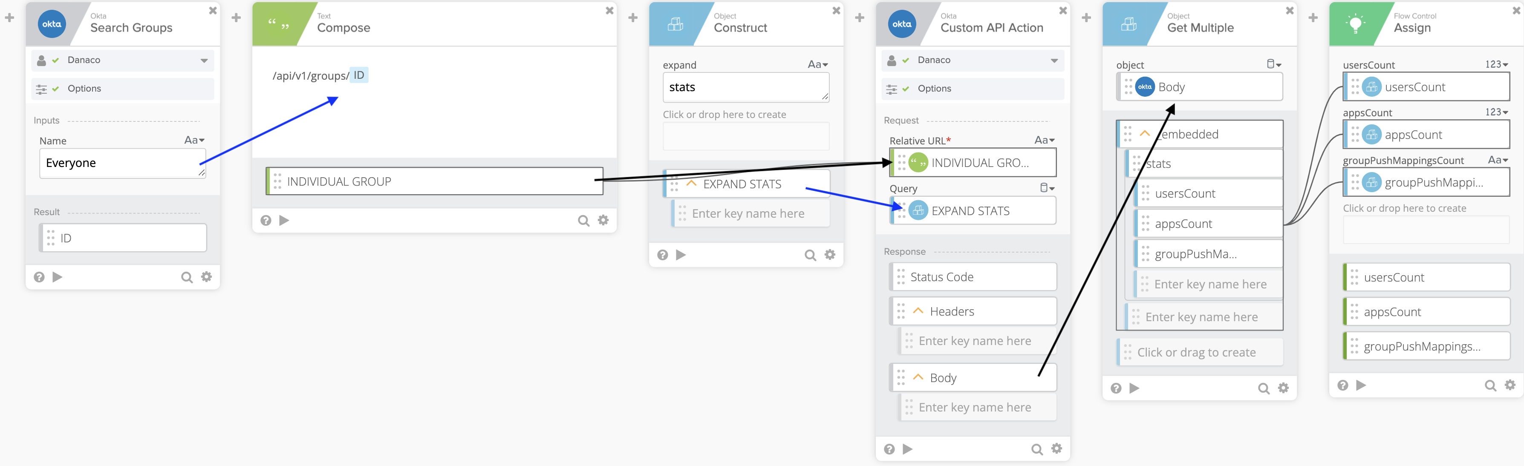Open settings gear on the Custom API Action card
This screenshot has width=1524, height=466.
coord(1056,448)
